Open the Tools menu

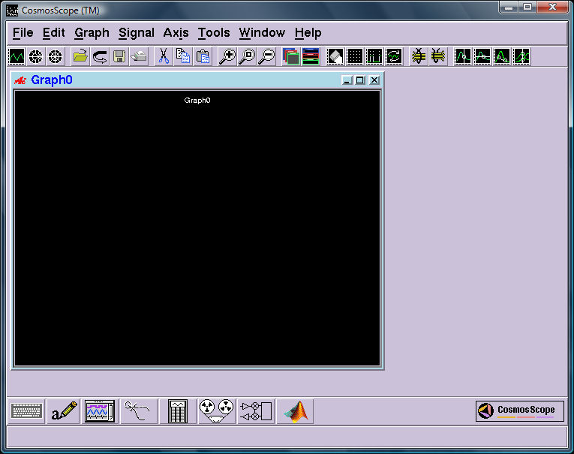(214, 33)
